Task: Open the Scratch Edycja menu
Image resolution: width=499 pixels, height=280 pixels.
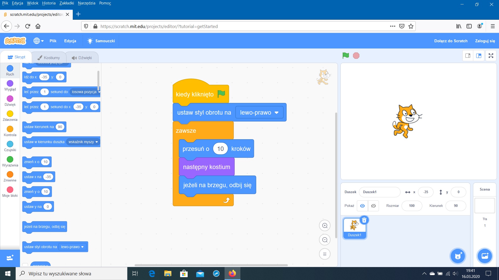Action: [70, 41]
